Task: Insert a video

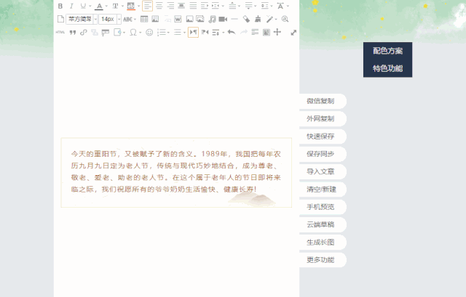Action: click(223, 19)
